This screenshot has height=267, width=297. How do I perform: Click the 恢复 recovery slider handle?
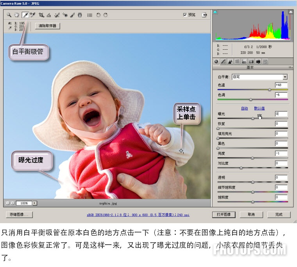pos(218,128)
